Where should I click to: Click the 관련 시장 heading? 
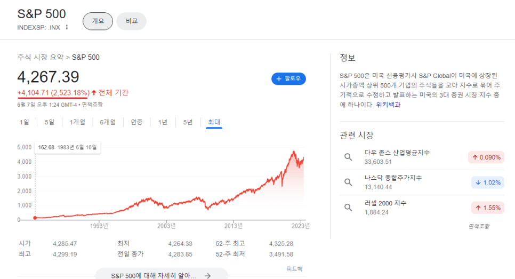pyautogui.click(x=356, y=135)
